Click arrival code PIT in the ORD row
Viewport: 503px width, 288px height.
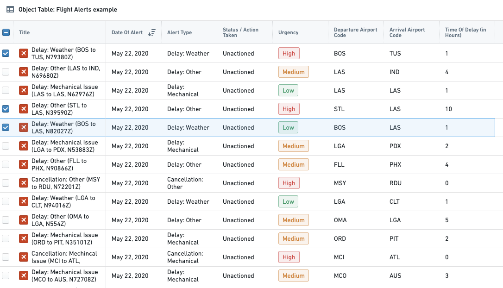pyautogui.click(x=394, y=238)
